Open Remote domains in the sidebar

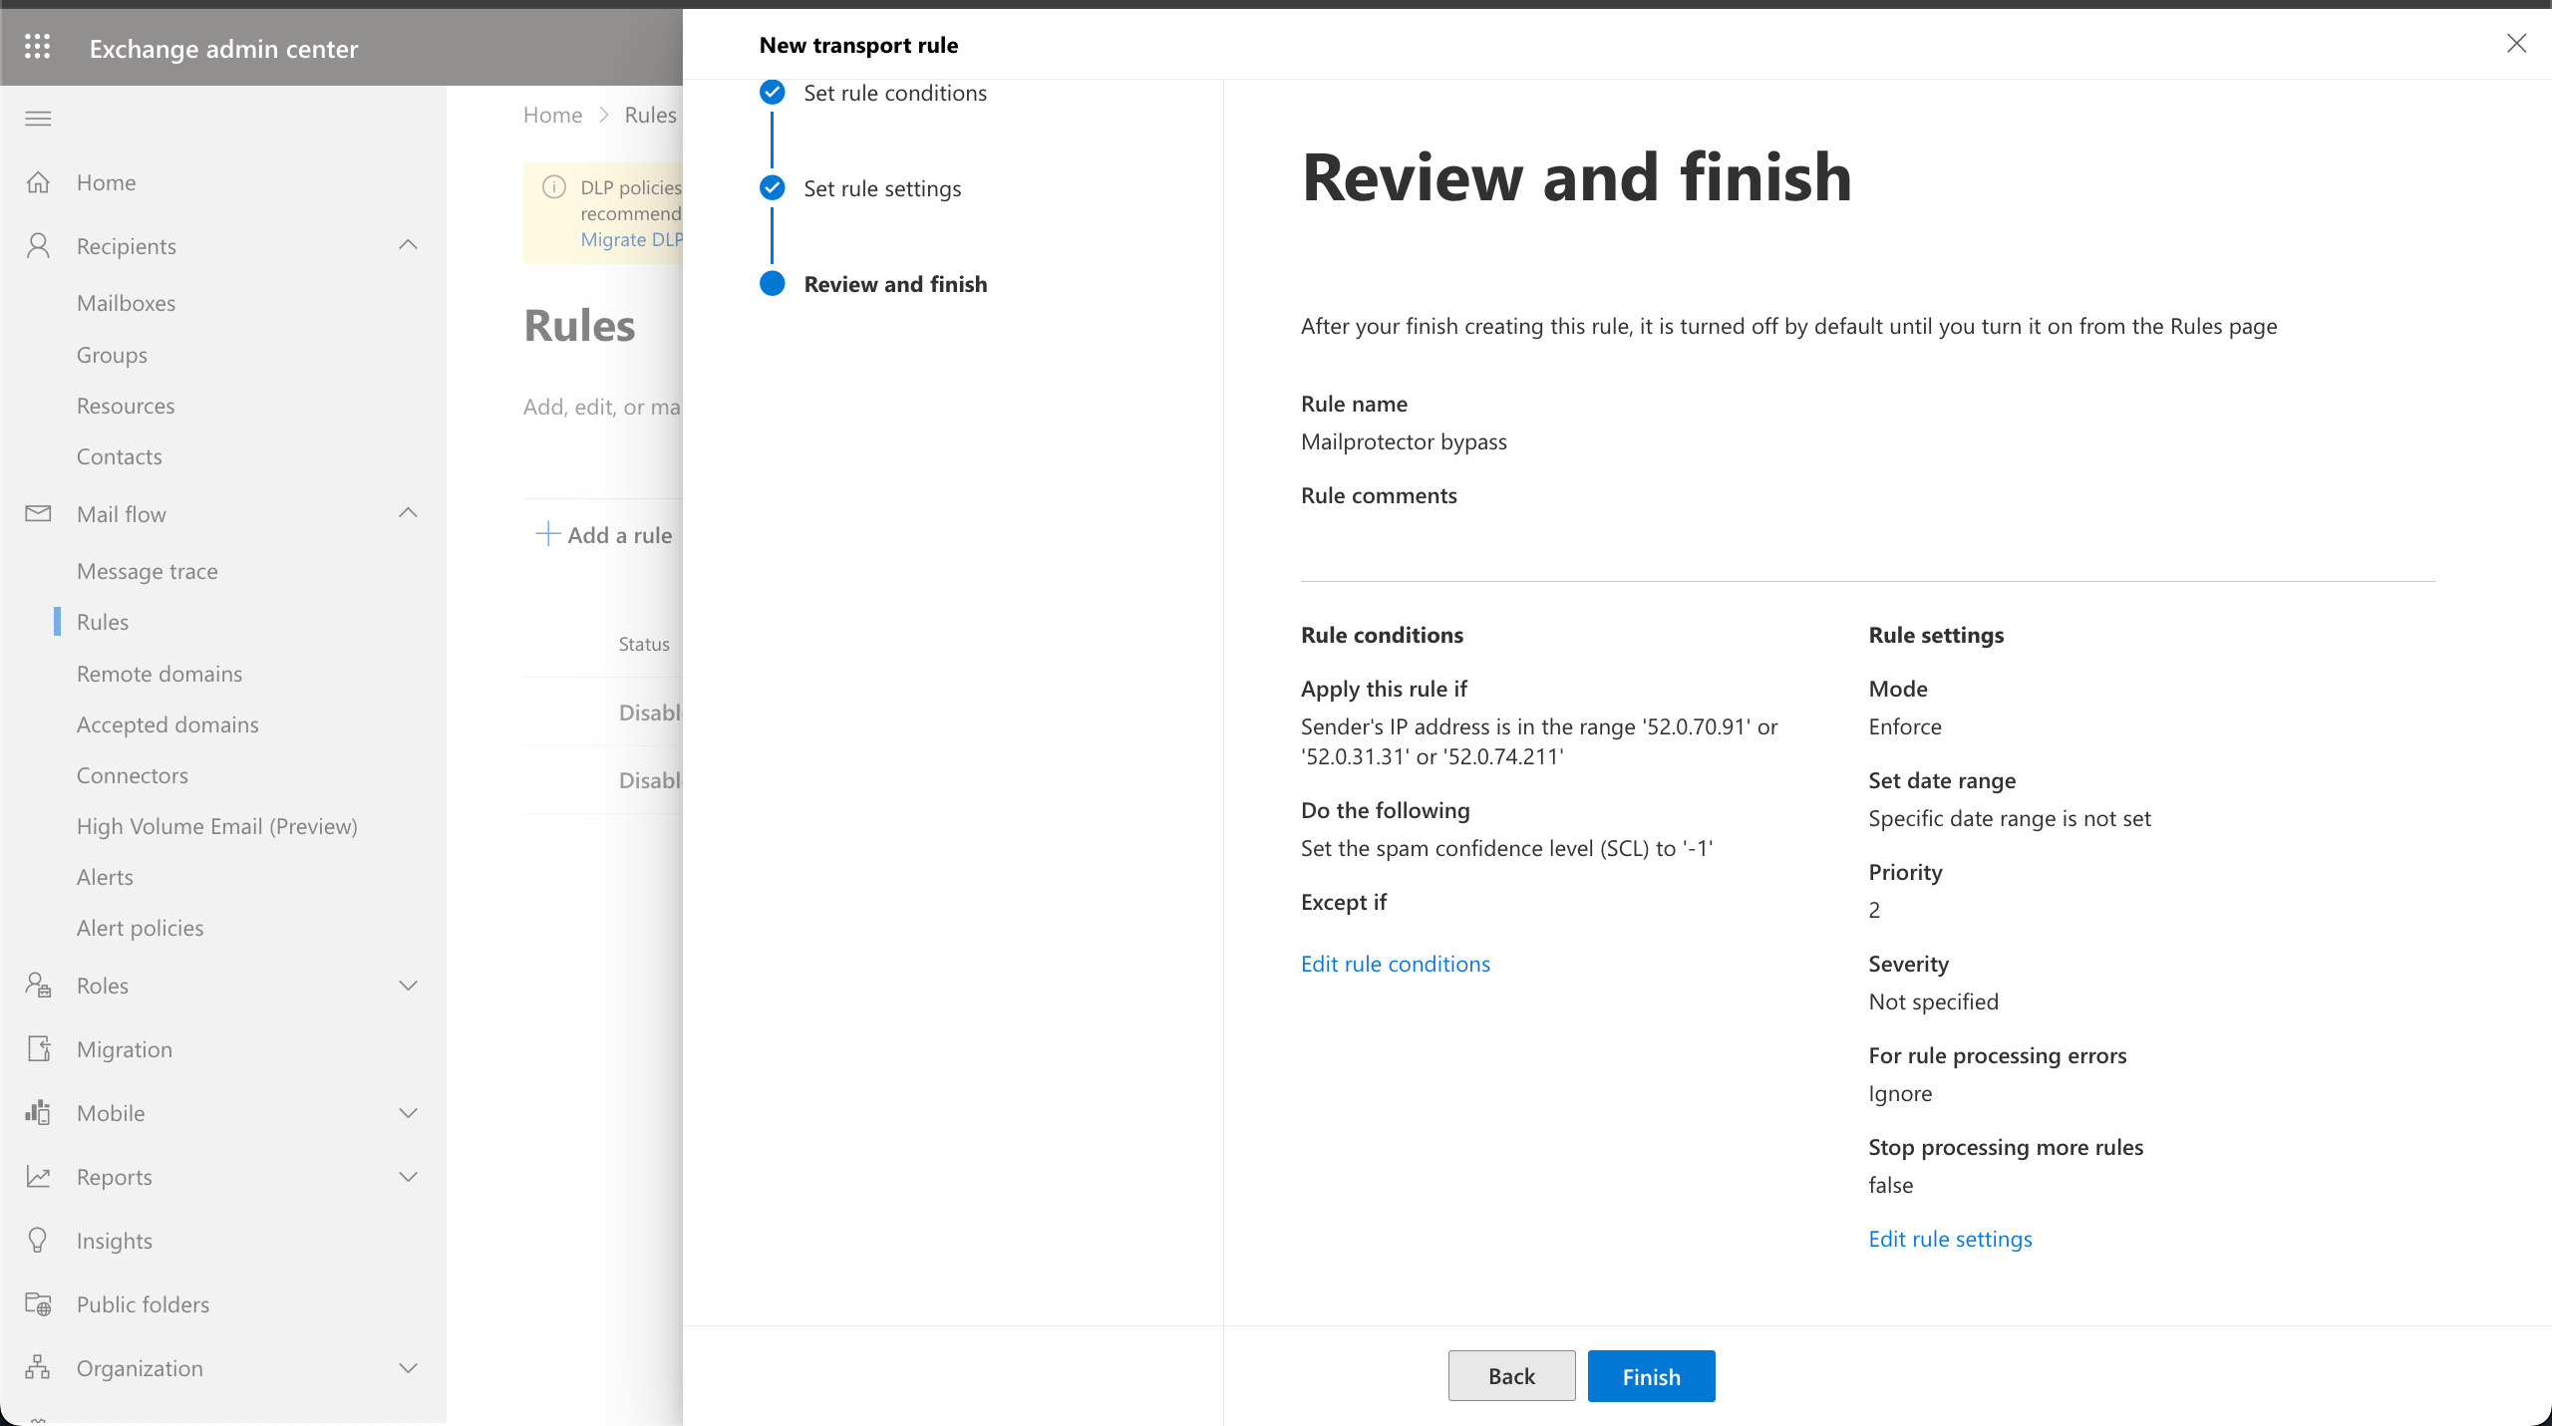159,674
